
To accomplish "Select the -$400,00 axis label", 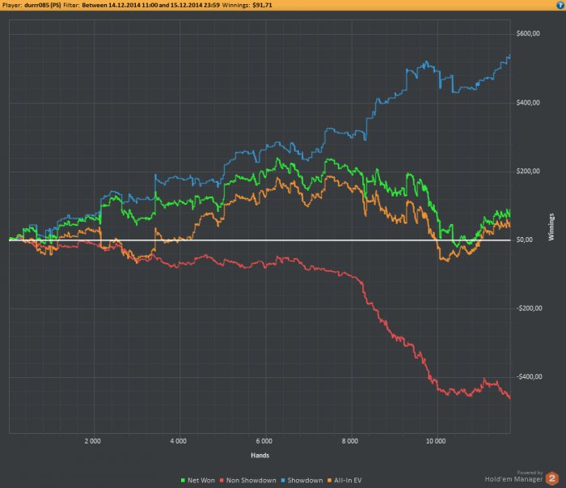I will pos(529,377).
